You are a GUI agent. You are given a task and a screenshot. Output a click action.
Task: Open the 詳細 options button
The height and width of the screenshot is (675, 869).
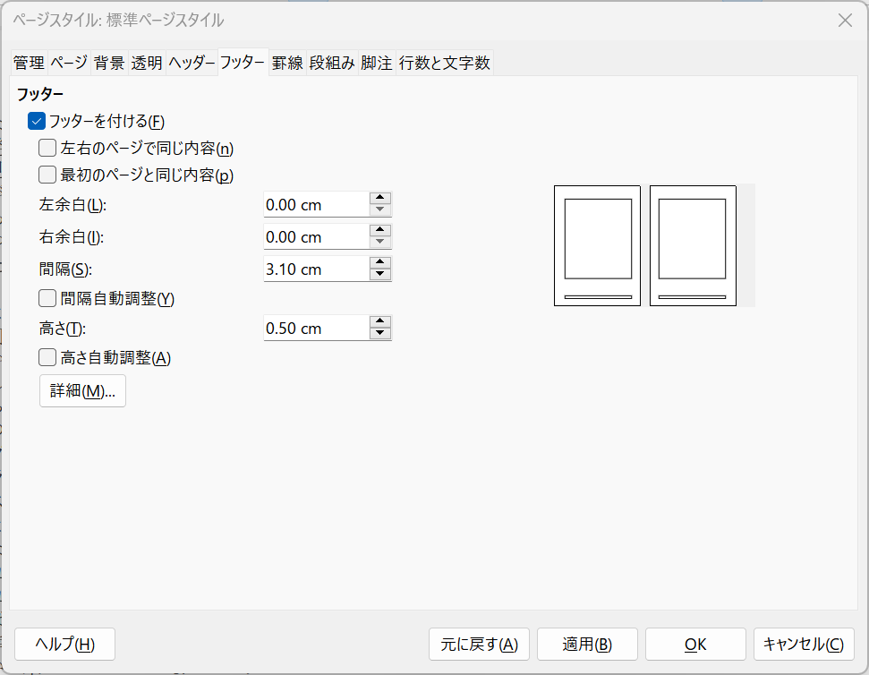coord(82,390)
